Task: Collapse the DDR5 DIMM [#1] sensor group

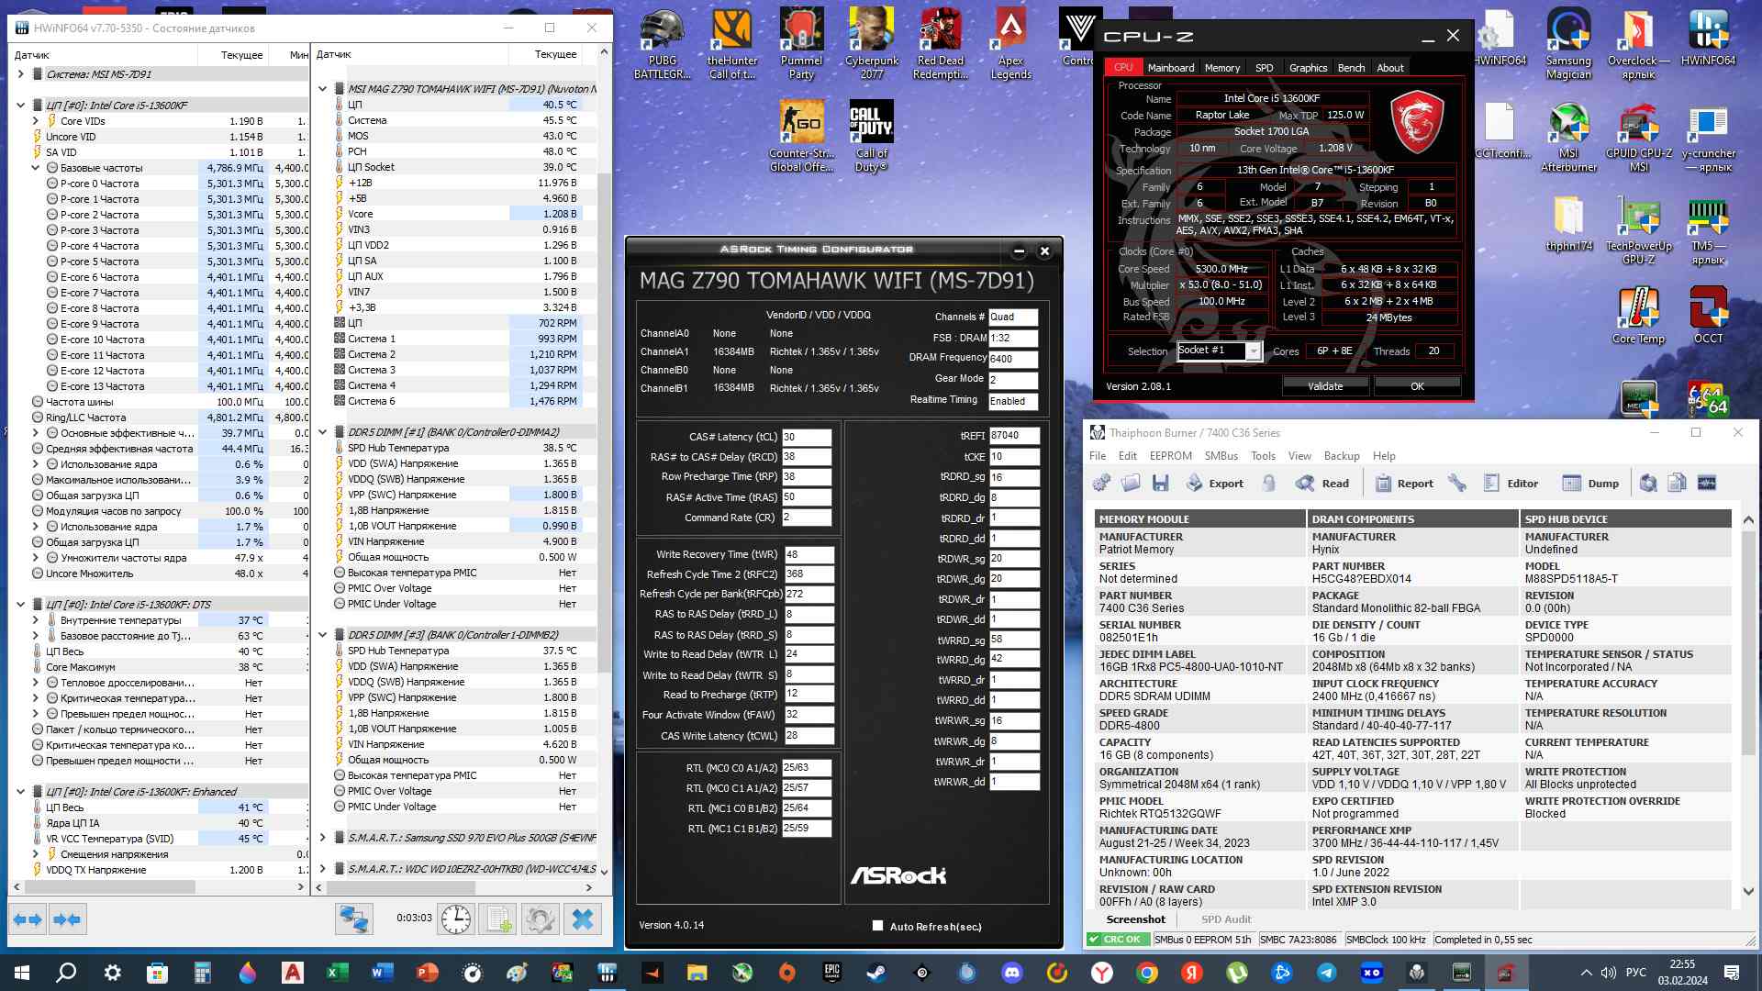Action: coord(323,432)
